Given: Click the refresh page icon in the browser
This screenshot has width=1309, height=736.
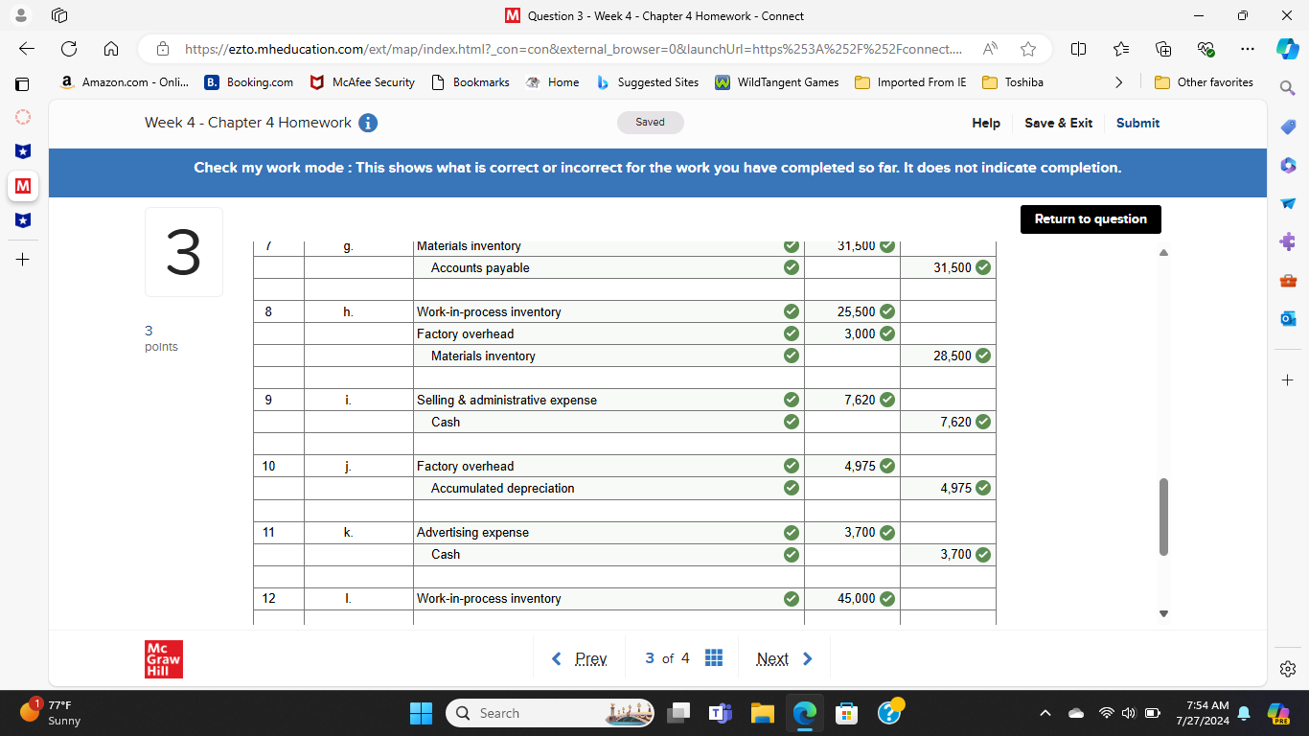Looking at the screenshot, I should pyautogui.click(x=67, y=49).
